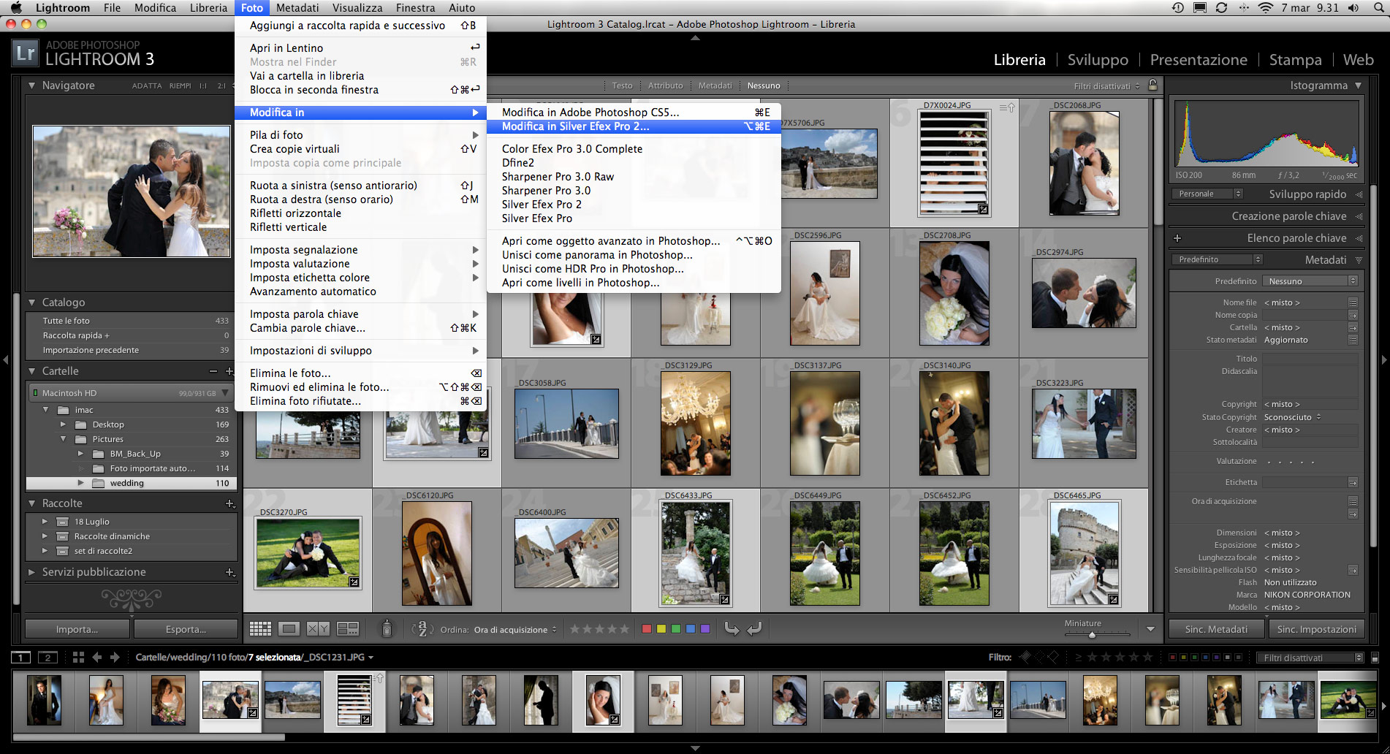The height and width of the screenshot is (754, 1390).
Task: Toggle the yellow color label in the toolbar
Action: 661,629
